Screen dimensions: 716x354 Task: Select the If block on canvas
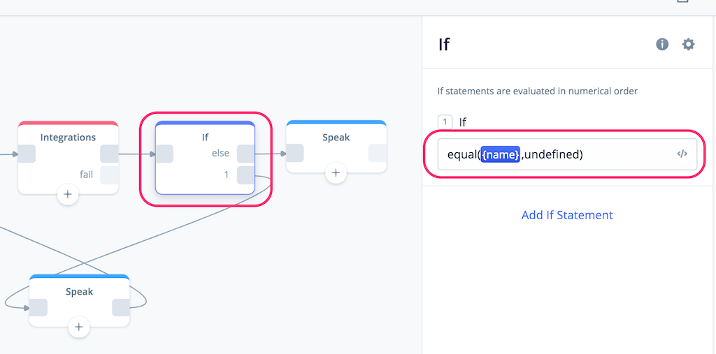(x=205, y=158)
